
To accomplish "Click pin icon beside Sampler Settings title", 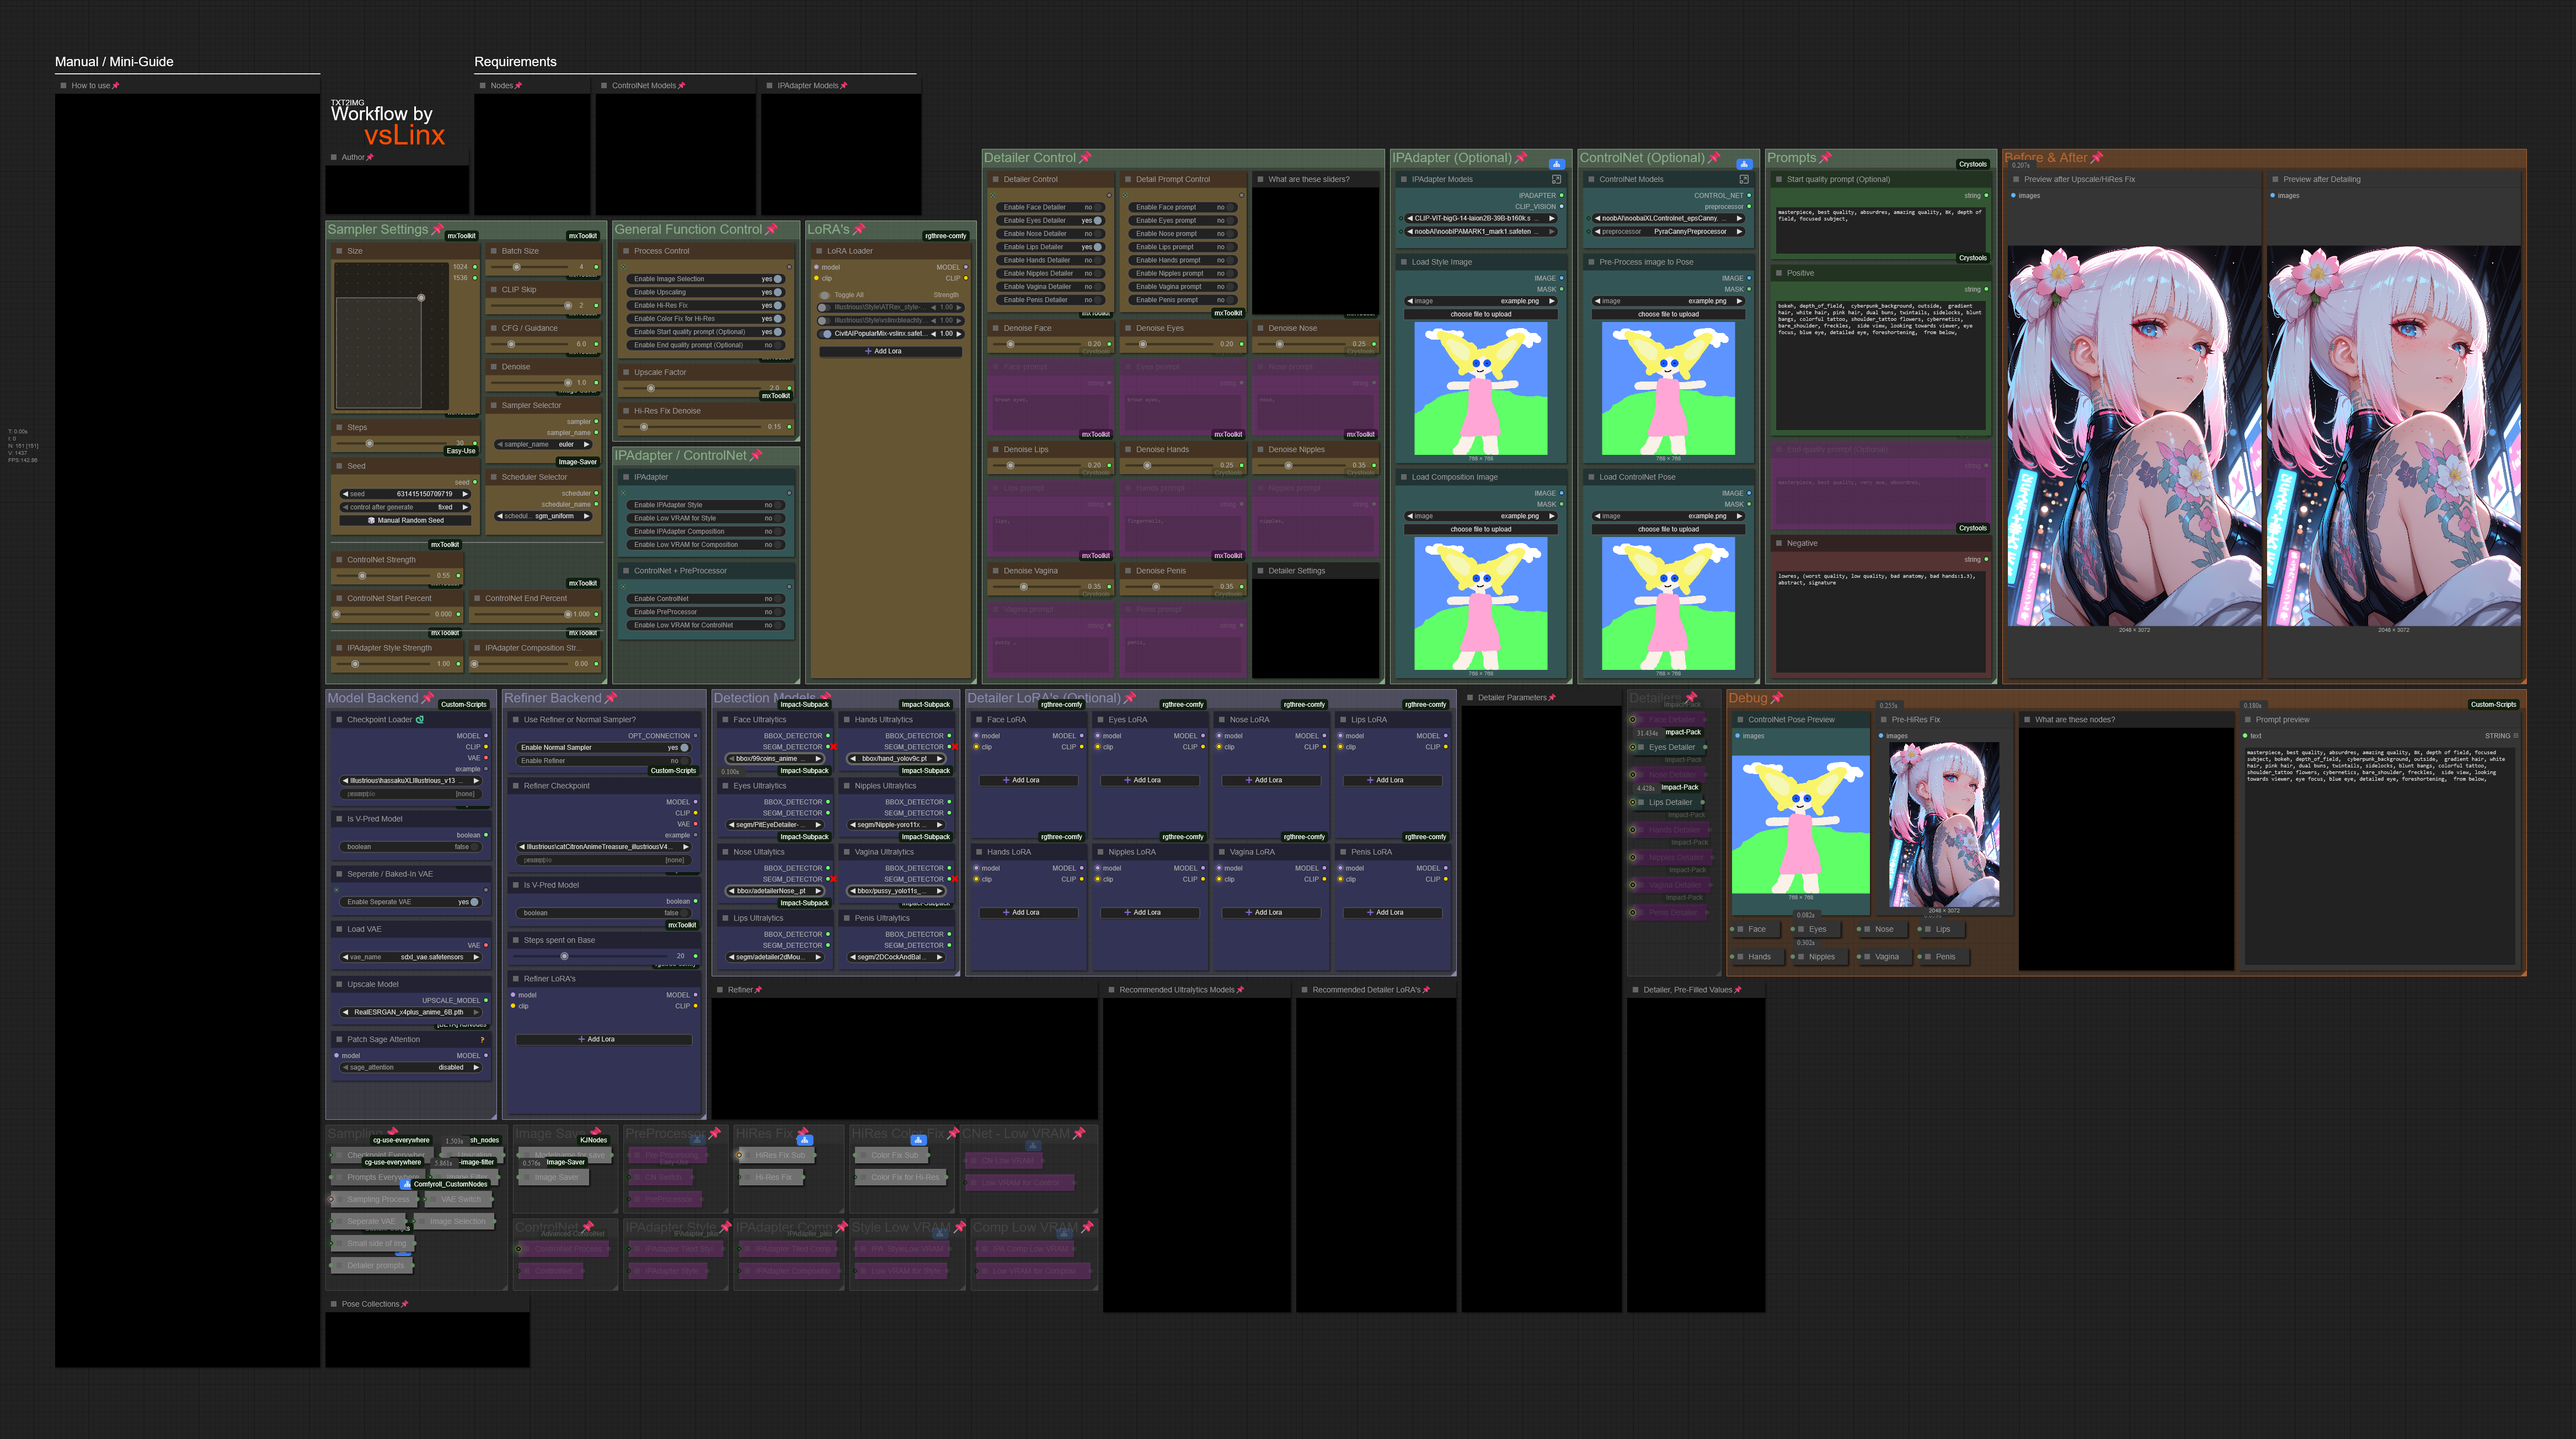I will (437, 230).
